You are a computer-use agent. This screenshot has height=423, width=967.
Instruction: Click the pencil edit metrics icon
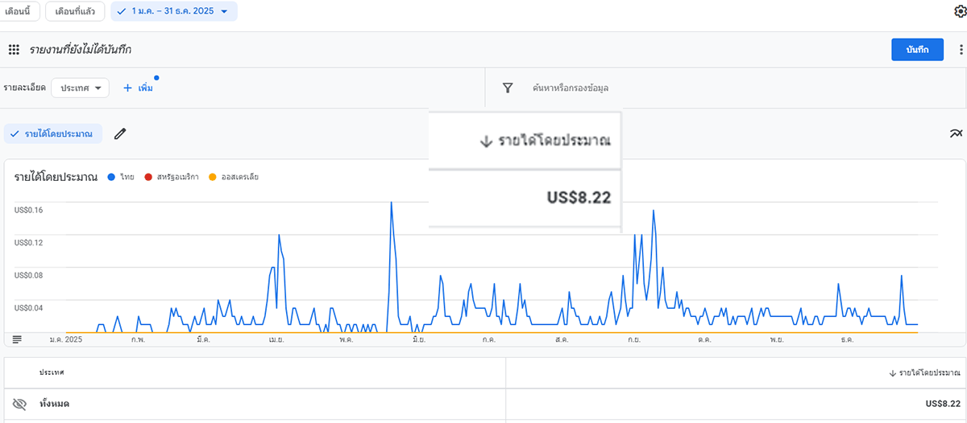point(120,133)
